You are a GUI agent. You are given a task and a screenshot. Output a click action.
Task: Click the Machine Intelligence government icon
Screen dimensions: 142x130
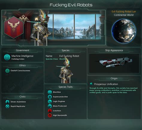tap(7, 57)
